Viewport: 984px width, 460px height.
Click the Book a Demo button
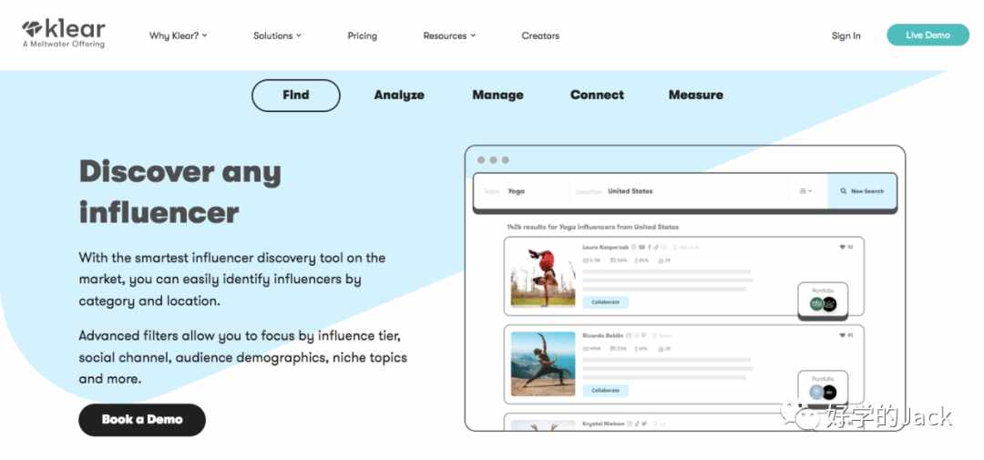click(142, 420)
